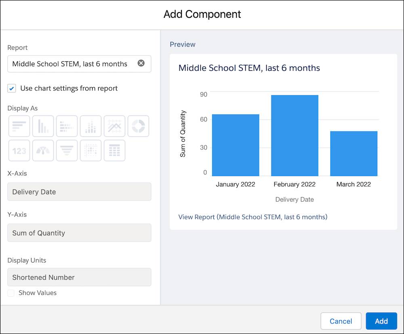Viewport: 404px width, 334px height.
Task: Enable the Show Values option
Action: tap(11, 293)
